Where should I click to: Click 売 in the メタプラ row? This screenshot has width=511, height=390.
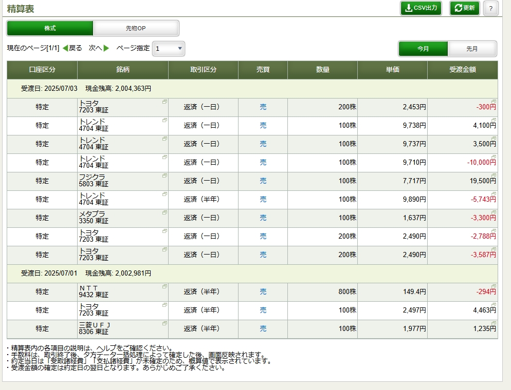263,218
